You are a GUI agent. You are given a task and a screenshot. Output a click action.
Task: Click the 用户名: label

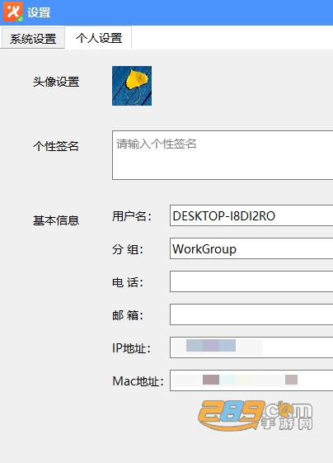click(x=132, y=216)
